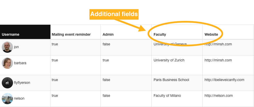The height and width of the screenshot is (107, 254).
Task: Select flyflyerson's Apple logo avatar
Action: [7, 83]
